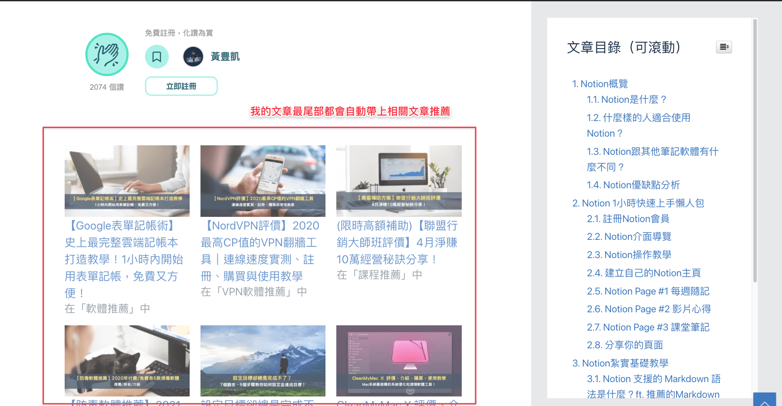This screenshot has height=406, width=782.
Task: Jump to 2.4. 建立自己的Notion主頁
Action: (644, 273)
